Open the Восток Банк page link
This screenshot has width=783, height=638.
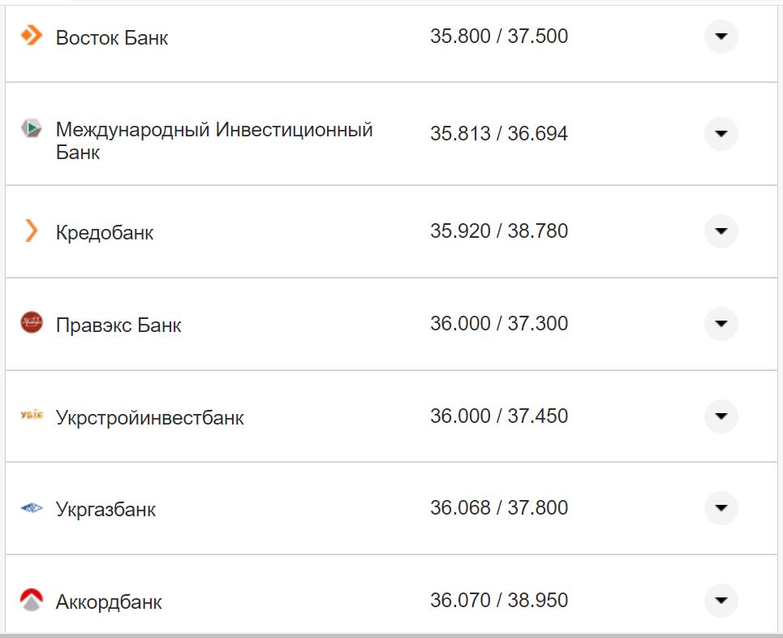[x=111, y=37]
